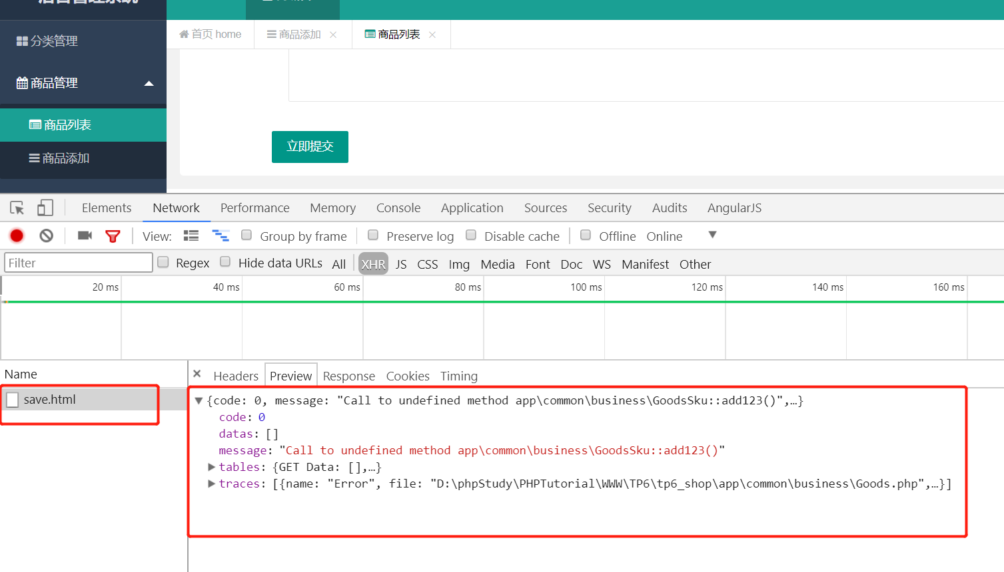
Task: Close the 商品列表 page tab
Action: pyautogui.click(x=432, y=35)
